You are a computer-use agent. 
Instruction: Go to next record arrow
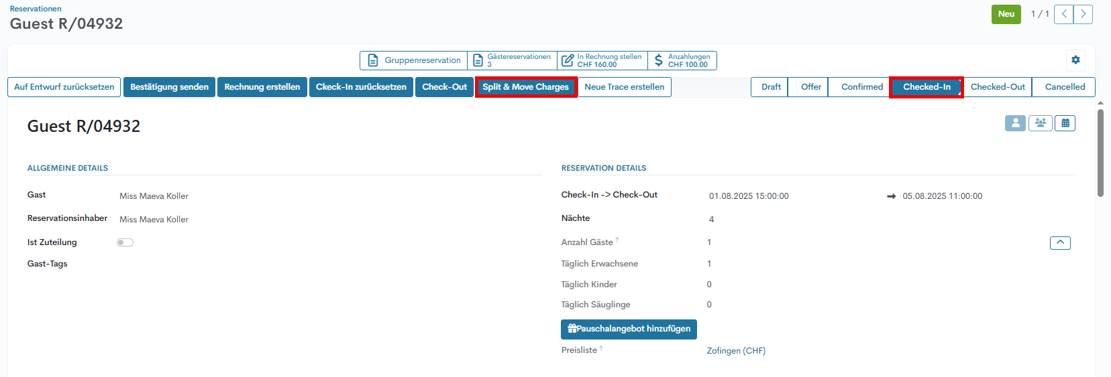click(x=1083, y=14)
